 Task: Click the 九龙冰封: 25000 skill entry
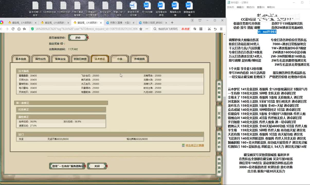[x=152, y=92]
